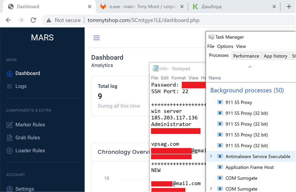The width and height of the screenshot is (296, 192).
Task: Expand the Antimalware Service Executable process
Action: [211, 156]
